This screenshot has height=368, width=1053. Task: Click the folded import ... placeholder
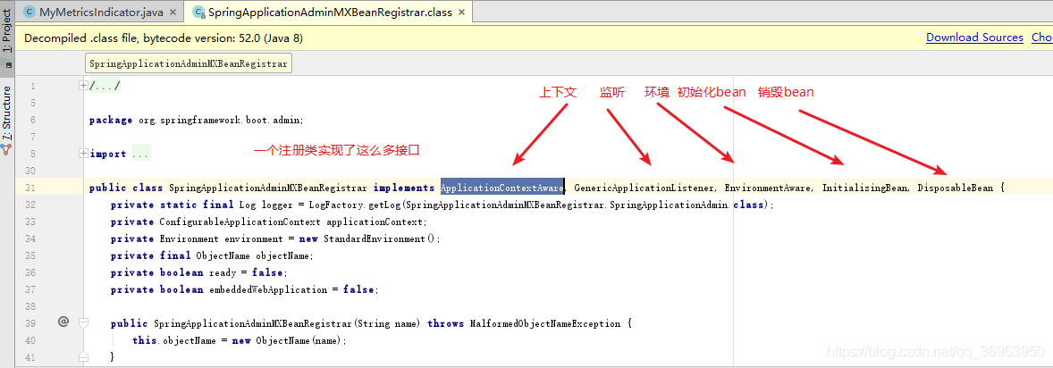pyautogui.click(x=141, y=154)
